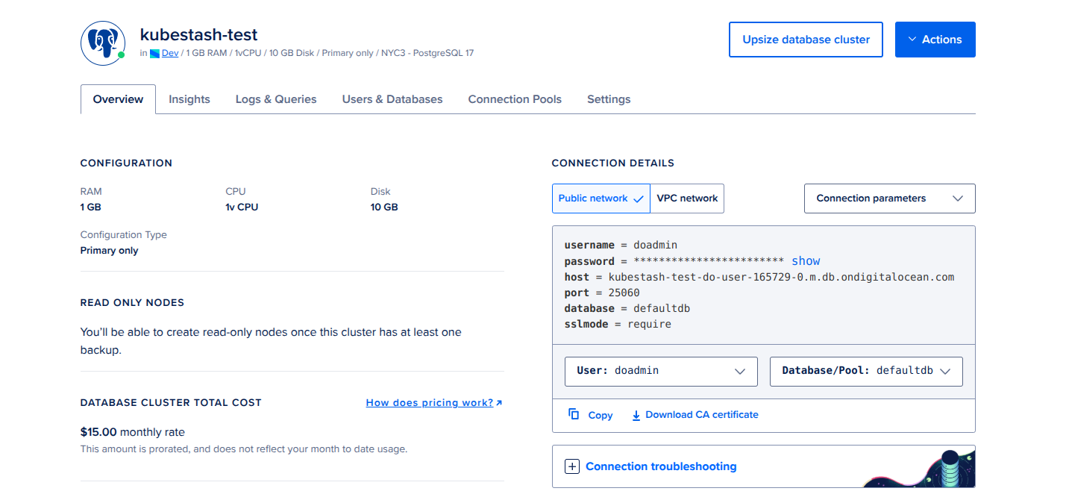This screenshot has height=497, width=1066.
Task: Click the checkmark inside Public network button
Action: pyautogui.click(x=638, y=199)
